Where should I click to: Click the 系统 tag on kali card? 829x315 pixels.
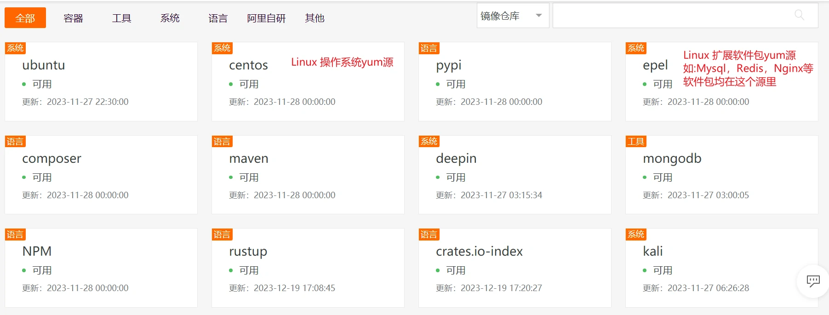(x=636, y=235)
